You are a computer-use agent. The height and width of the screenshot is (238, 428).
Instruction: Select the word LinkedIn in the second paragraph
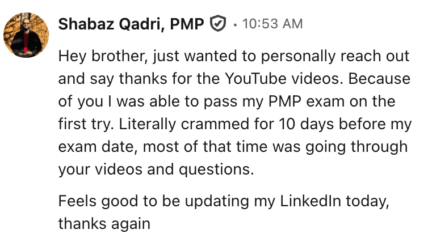point(310,201)
